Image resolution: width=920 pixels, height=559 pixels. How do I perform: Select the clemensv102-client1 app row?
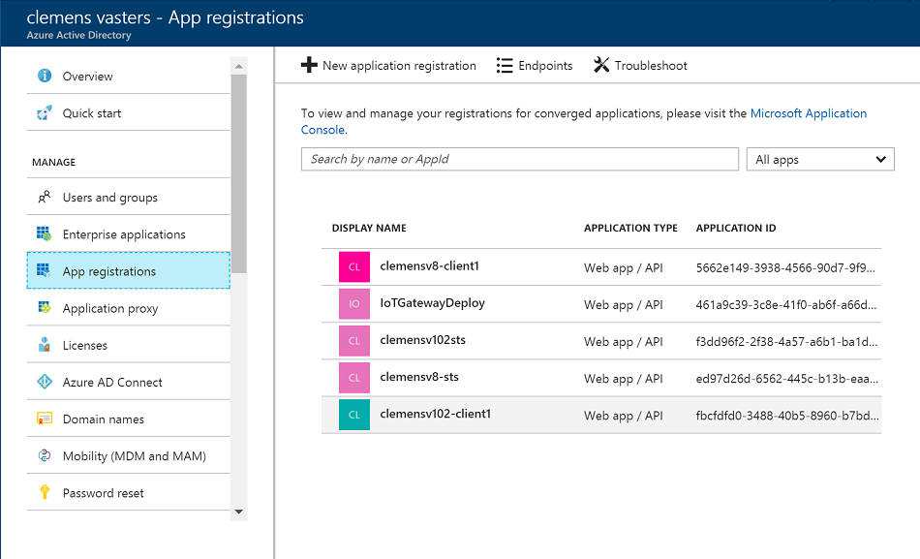(x=601, y=415)
